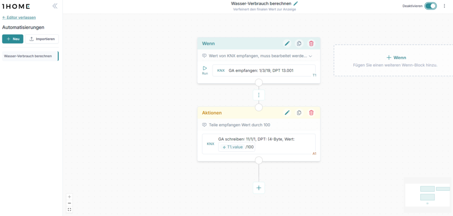The width and height of the screenshot is (453, 216).
Task: Edit the Wenn block with pencil icon
Action: [287, 43]
